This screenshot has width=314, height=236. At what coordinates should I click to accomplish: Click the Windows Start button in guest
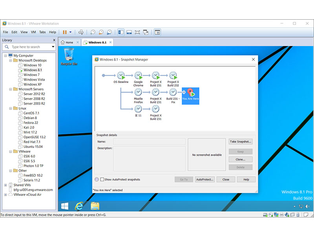point(65,206)
